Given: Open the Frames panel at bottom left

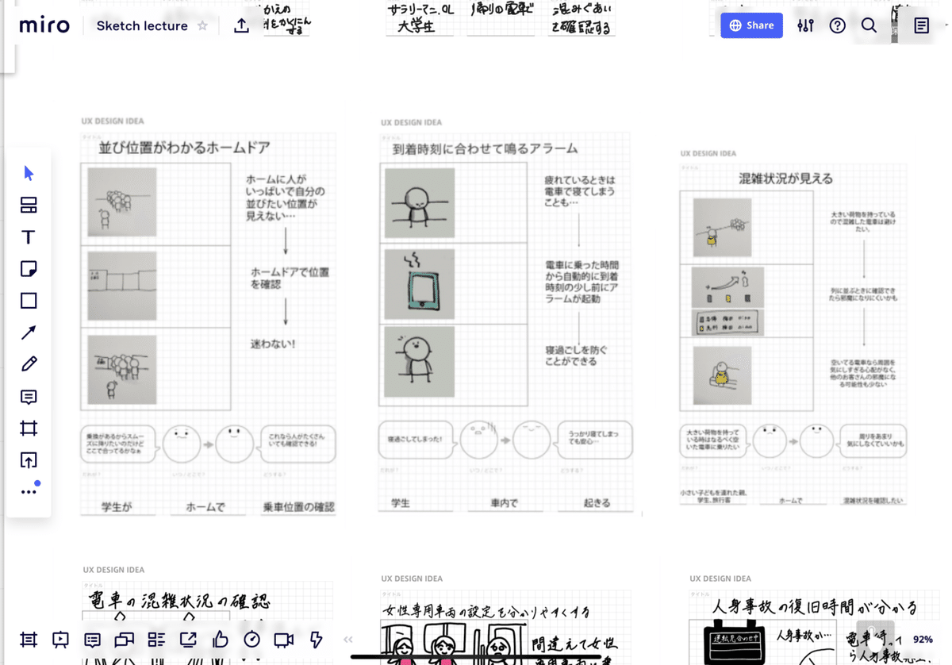Looking at the screenshot, I should (x=28, y=640).
